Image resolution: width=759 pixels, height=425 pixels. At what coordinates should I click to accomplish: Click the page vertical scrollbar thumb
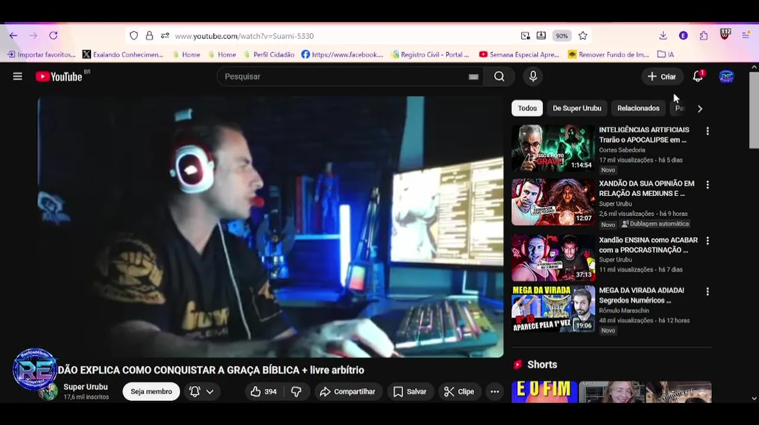click(x=754, y=111)
